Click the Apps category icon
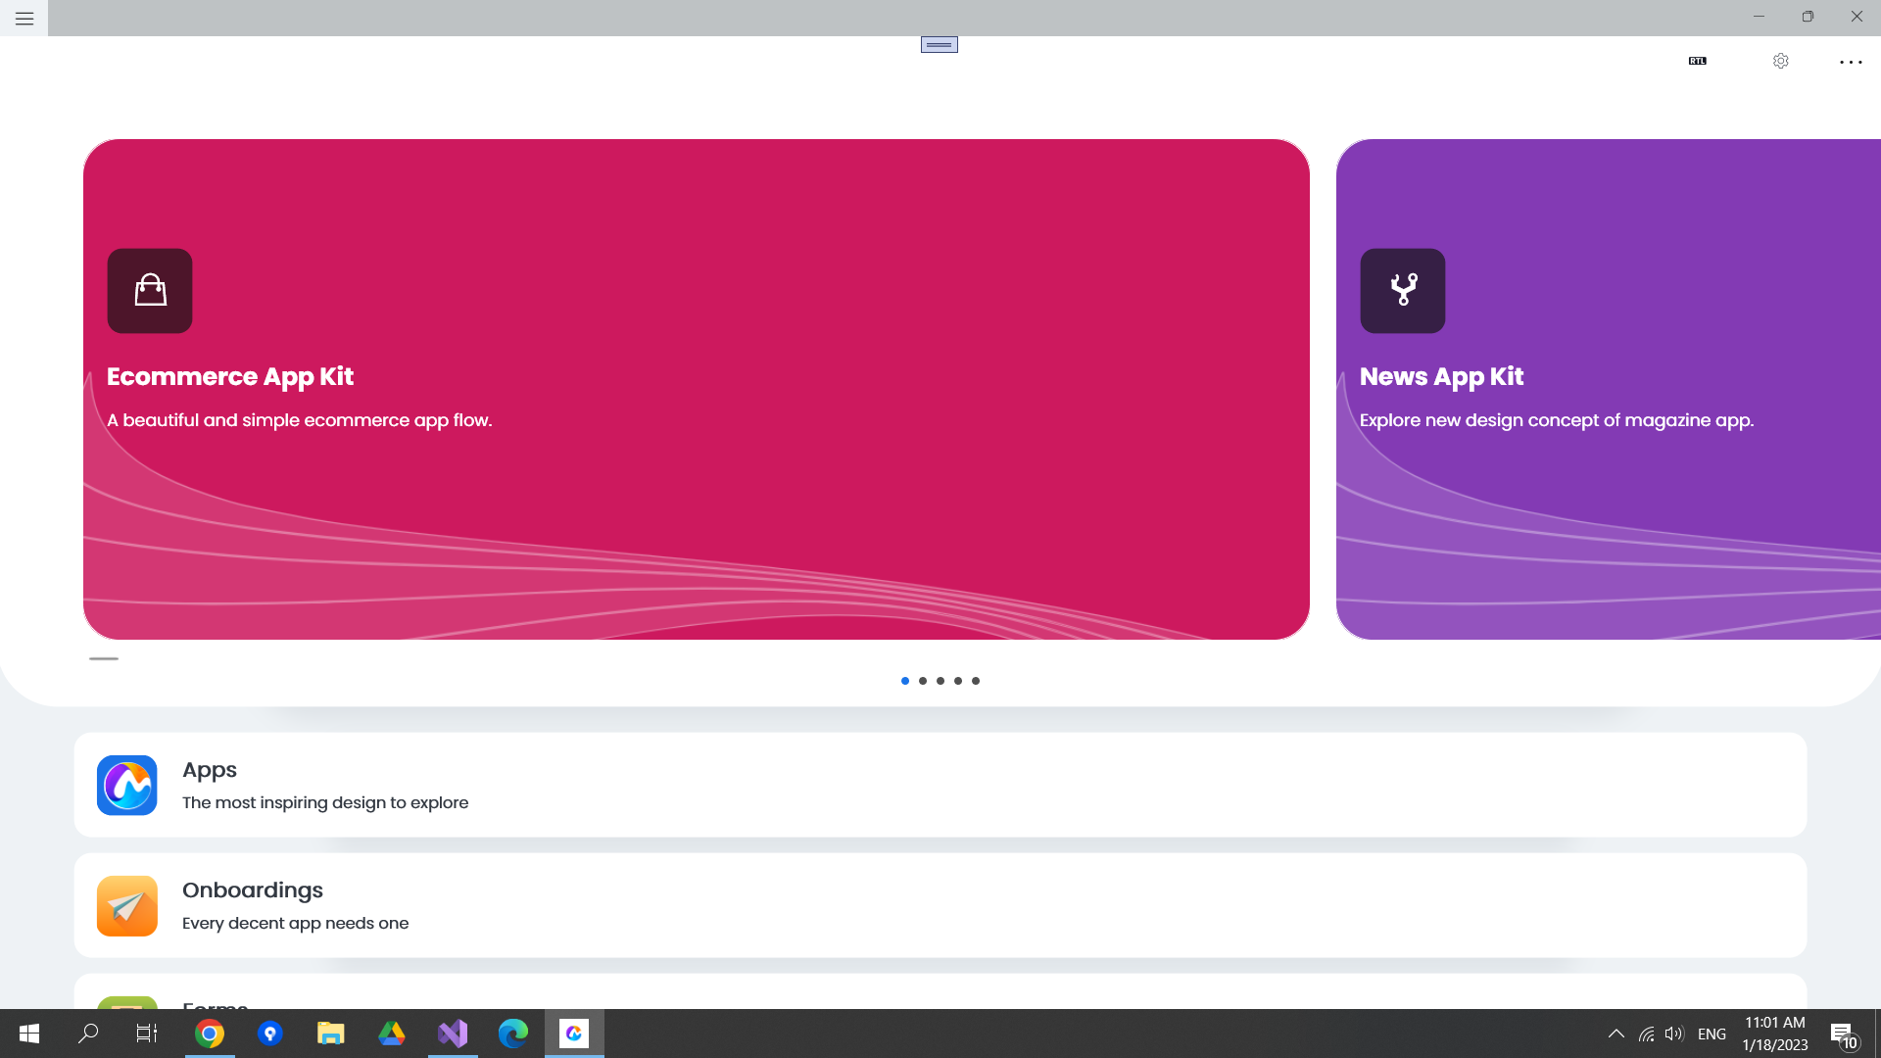1881x1058 pixels. point(127,785)
